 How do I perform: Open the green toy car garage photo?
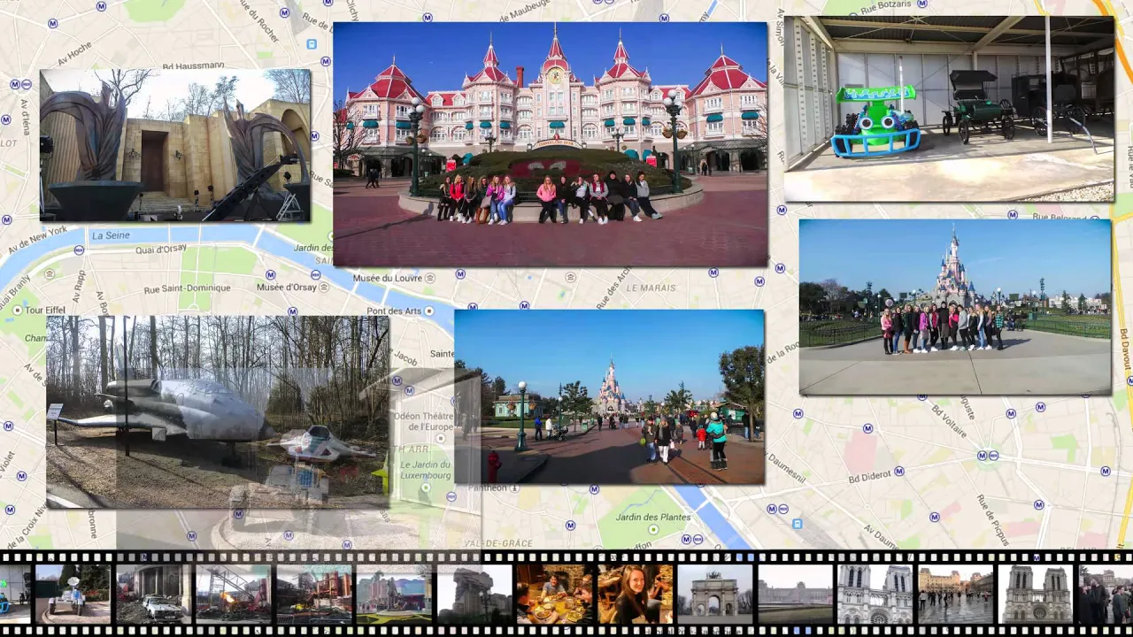[949, 108]
